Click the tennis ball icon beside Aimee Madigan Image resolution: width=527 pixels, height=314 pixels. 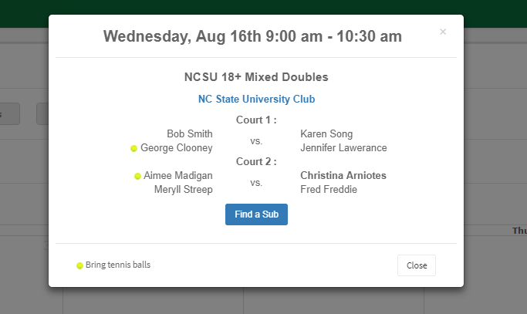137,176
